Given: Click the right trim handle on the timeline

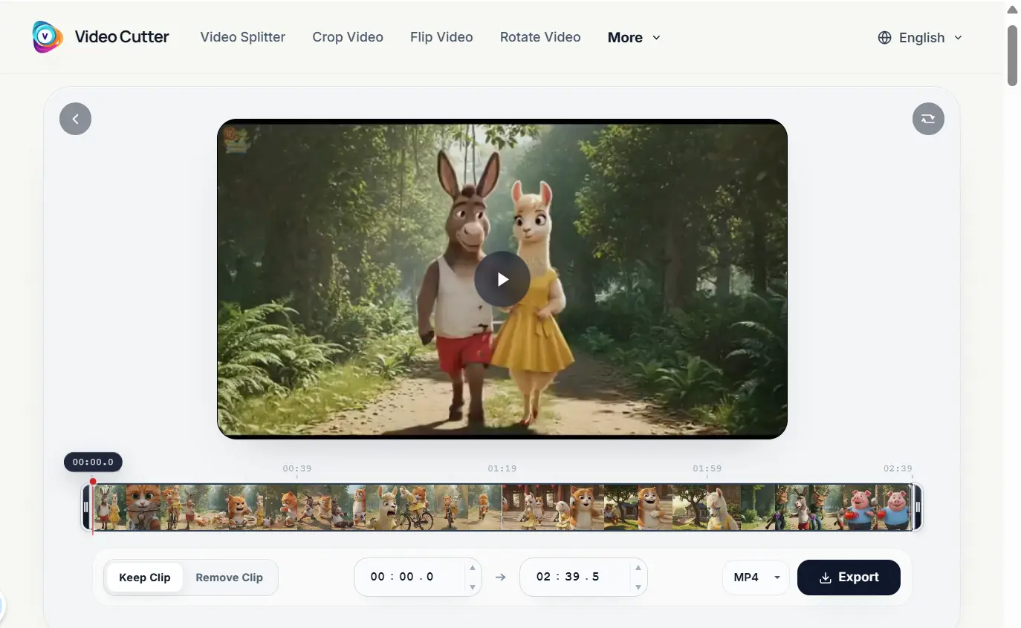Looking at the screenshot, I should click(918, 507).
